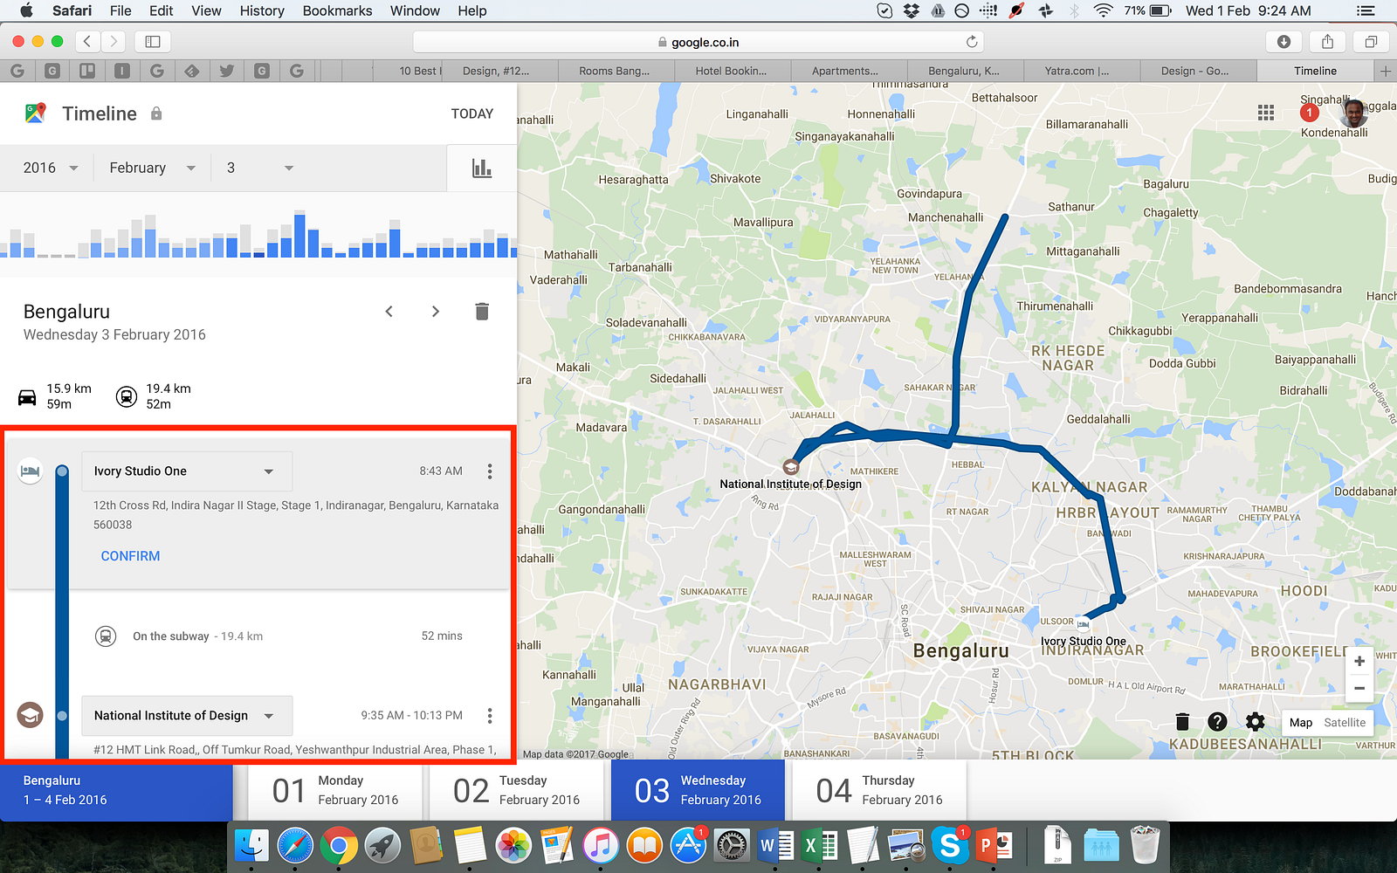Screen dimensions: 1397x873
Task: Switch map to Map view
Action: point(1301,723)
